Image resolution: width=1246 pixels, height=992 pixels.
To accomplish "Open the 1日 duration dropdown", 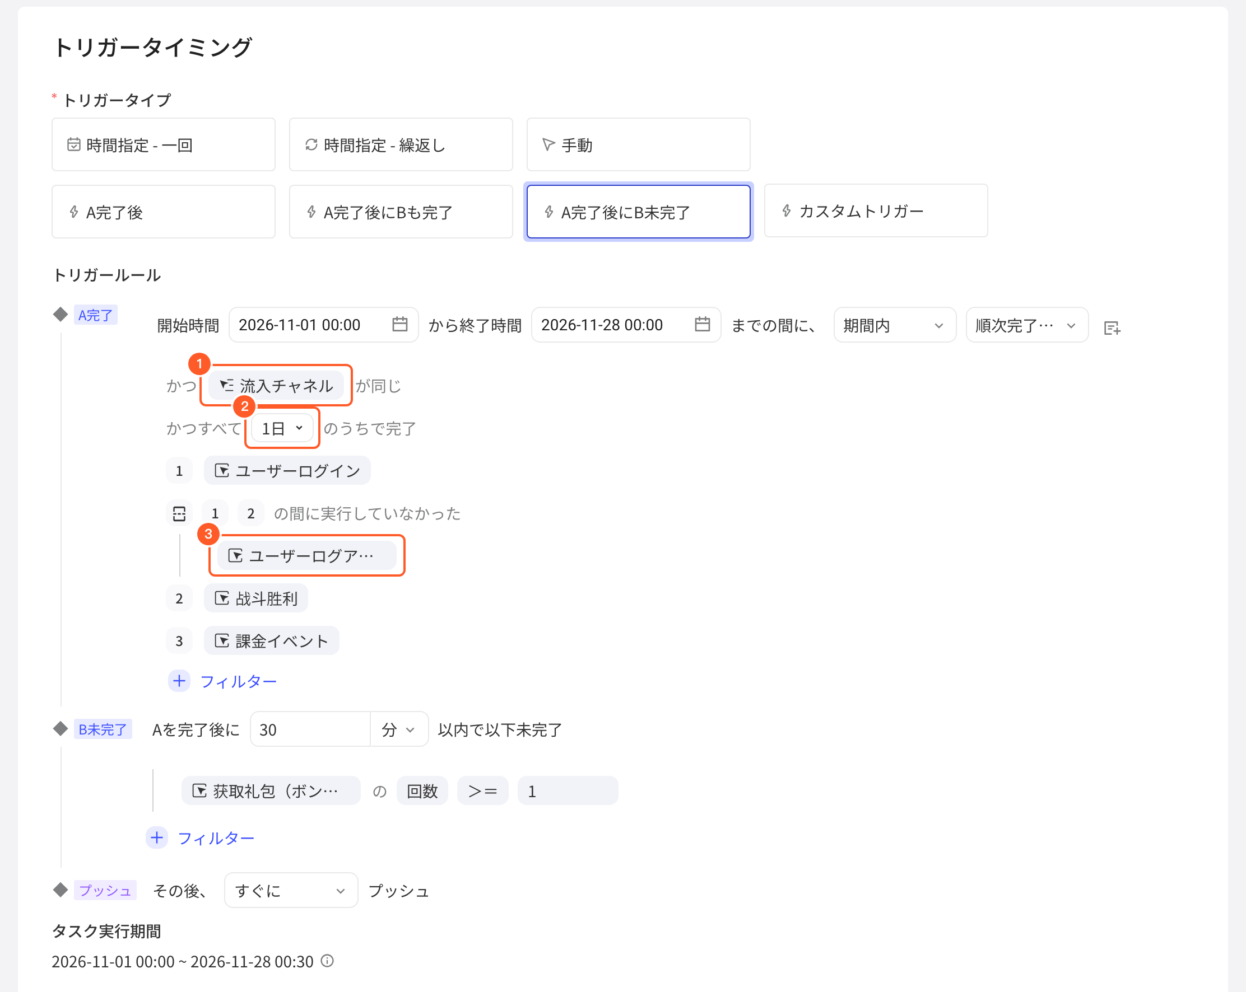I will (x=282, y=428).
